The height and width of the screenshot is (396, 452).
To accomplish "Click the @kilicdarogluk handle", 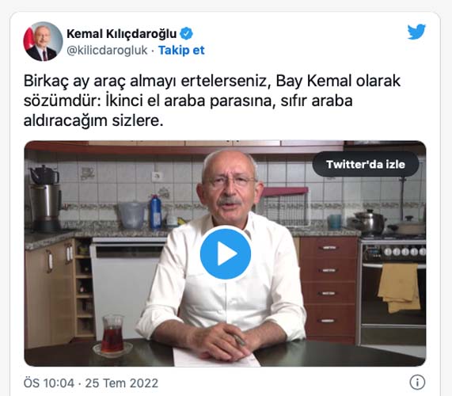I will click(x=107, y=50).
